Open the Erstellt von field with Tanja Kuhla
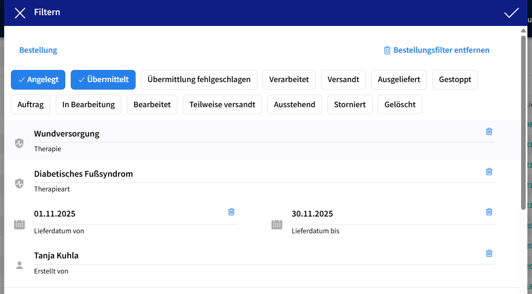Viewport: 532px width, 294px height. [x=251, y=256]
